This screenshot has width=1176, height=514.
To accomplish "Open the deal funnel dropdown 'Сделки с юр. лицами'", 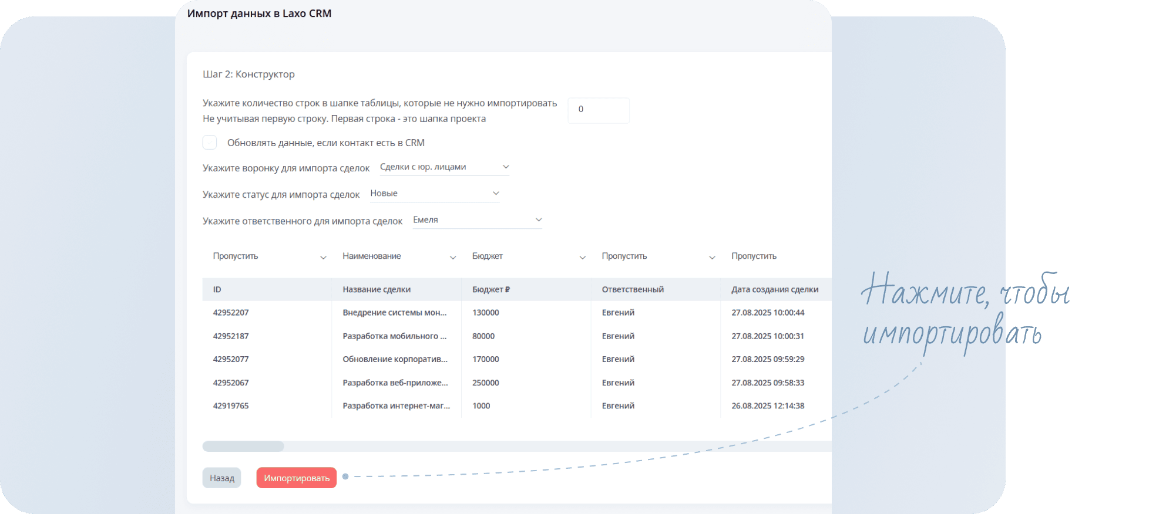I will tap(444, 167).
